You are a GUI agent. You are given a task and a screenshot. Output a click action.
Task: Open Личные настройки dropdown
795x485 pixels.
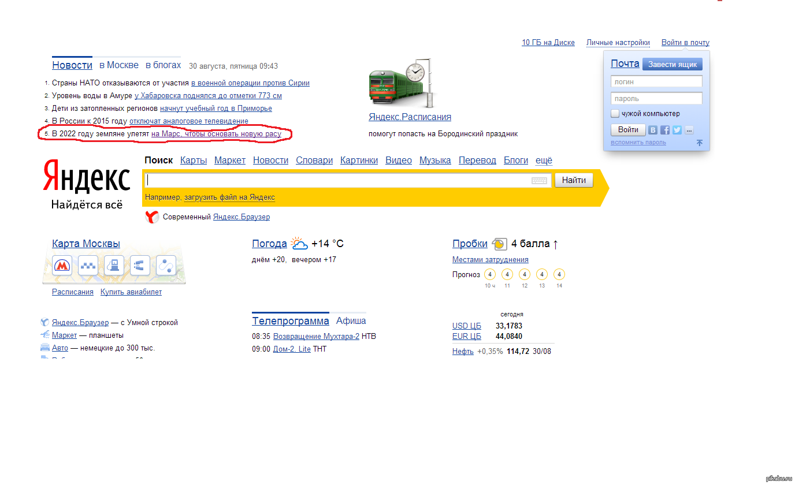pos(618,43)
